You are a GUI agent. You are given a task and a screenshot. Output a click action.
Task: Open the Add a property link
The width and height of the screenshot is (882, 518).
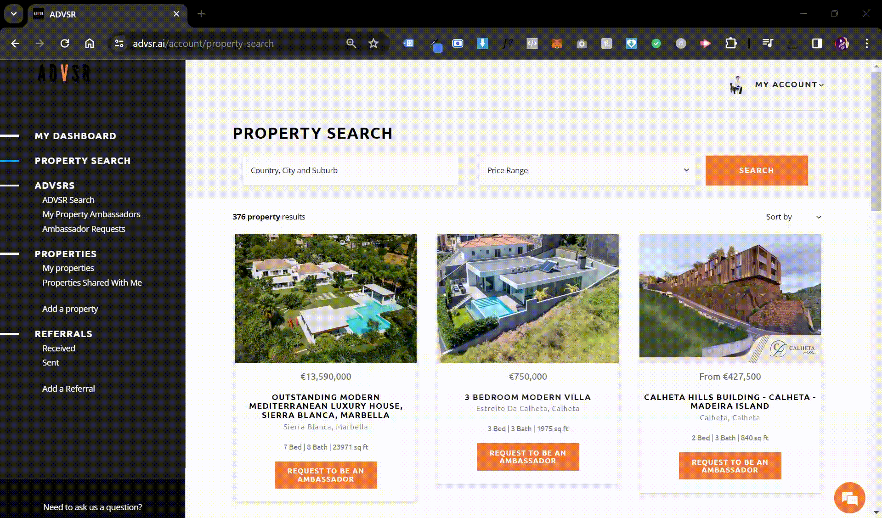click(x=70, y=309)
